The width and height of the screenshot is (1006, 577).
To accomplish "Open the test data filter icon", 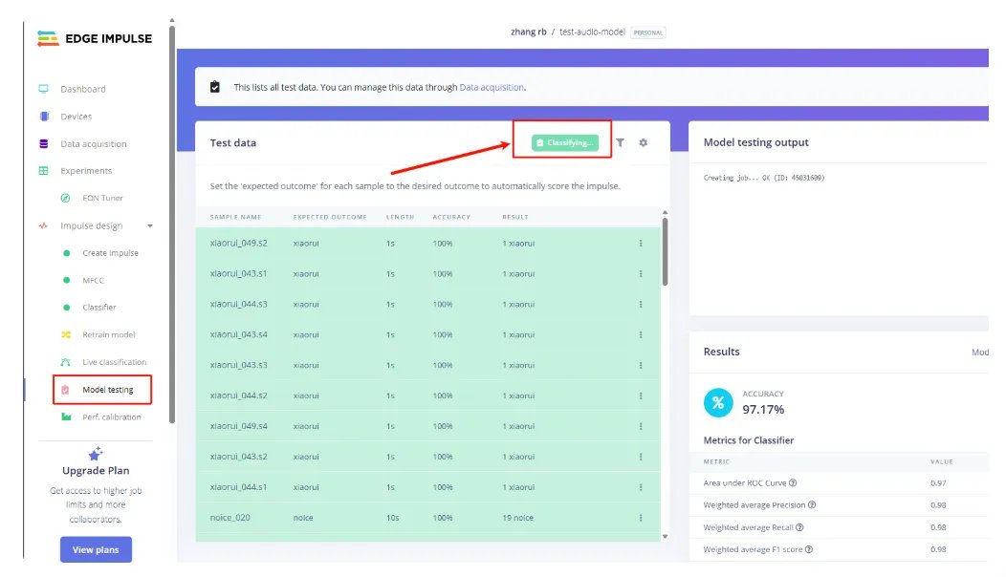I will [x=620, y=143].
